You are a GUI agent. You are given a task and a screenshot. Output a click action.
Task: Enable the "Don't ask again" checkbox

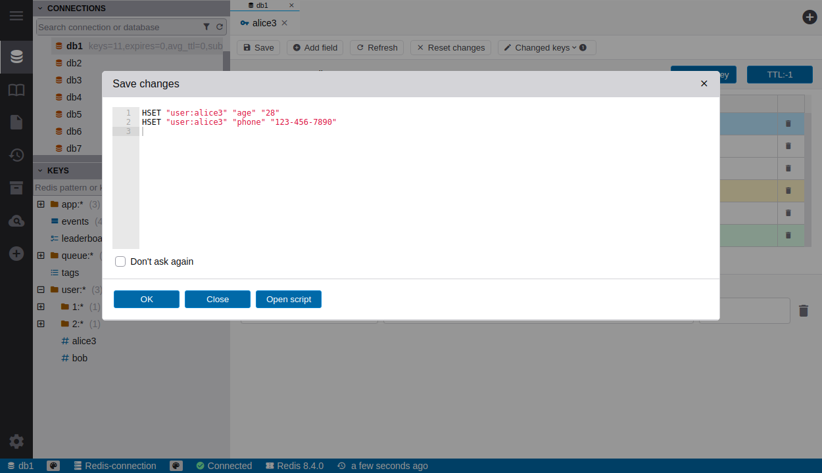120,261
